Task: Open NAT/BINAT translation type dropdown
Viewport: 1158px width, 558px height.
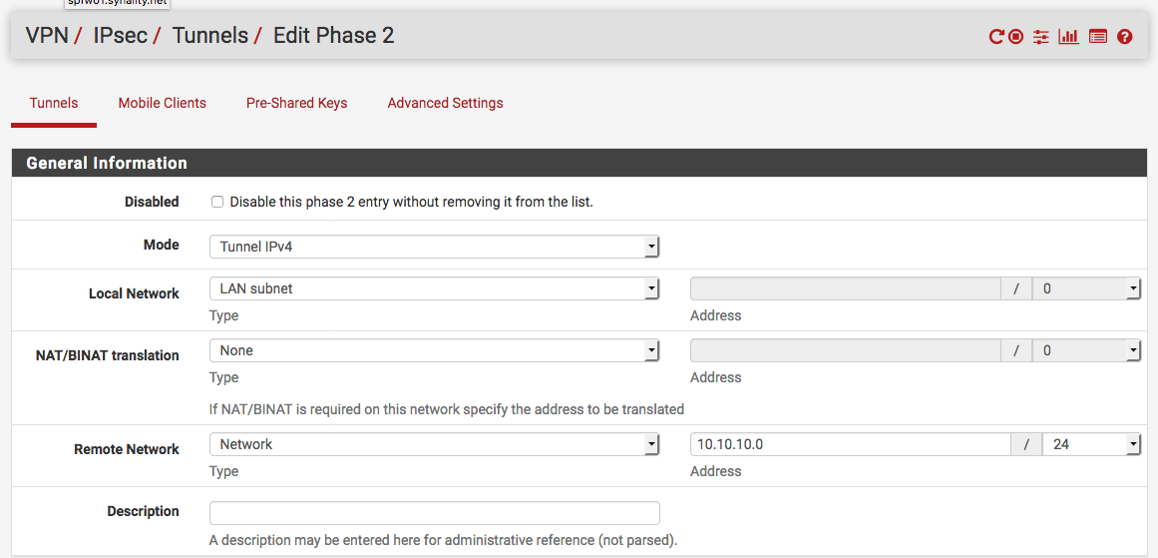Action: coord(434,350)
